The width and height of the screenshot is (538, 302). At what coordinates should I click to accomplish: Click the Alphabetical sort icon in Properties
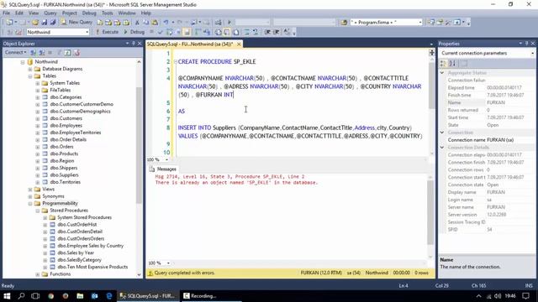click(x=452, y=64)
